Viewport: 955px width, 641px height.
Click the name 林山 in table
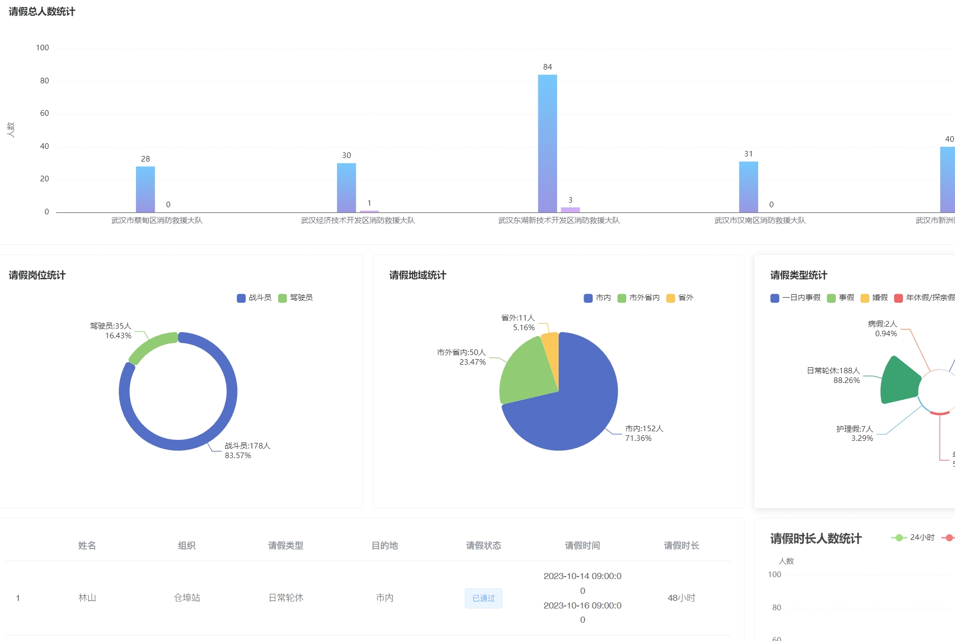point(87,598)
